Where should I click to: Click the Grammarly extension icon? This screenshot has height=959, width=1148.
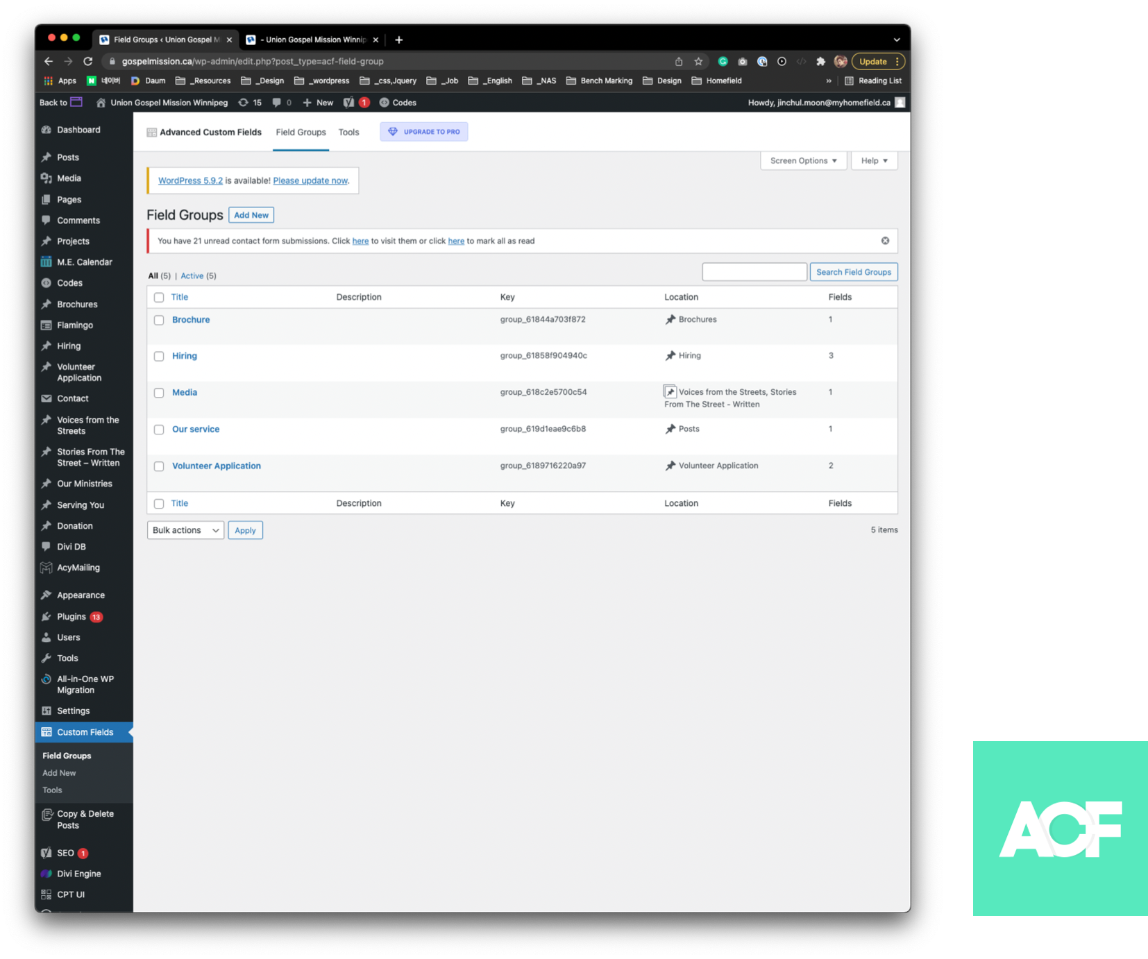click(x=723, y=61)
